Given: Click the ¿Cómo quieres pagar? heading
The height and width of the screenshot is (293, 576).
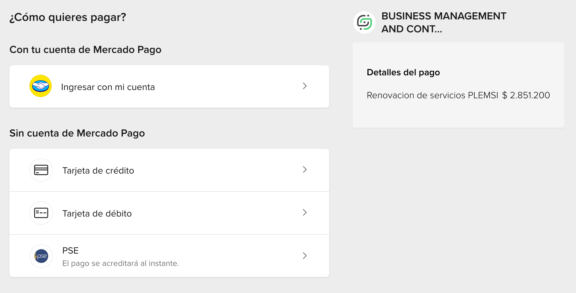Looking at the screenshot, I should click(x=68, y=17).
